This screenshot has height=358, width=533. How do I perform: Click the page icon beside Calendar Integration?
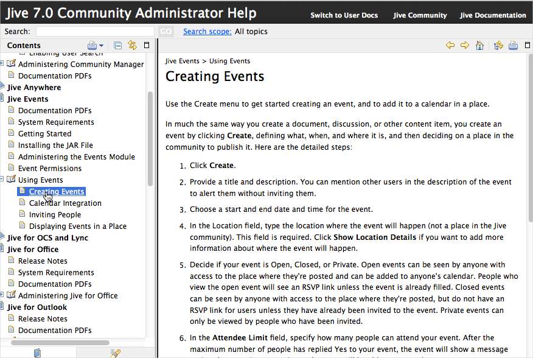click(22, 202)
